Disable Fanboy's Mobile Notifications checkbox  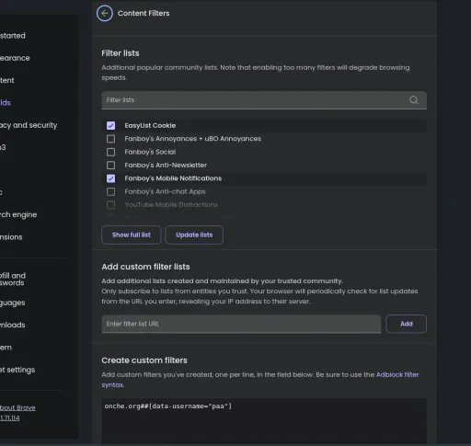coord(110,178)
